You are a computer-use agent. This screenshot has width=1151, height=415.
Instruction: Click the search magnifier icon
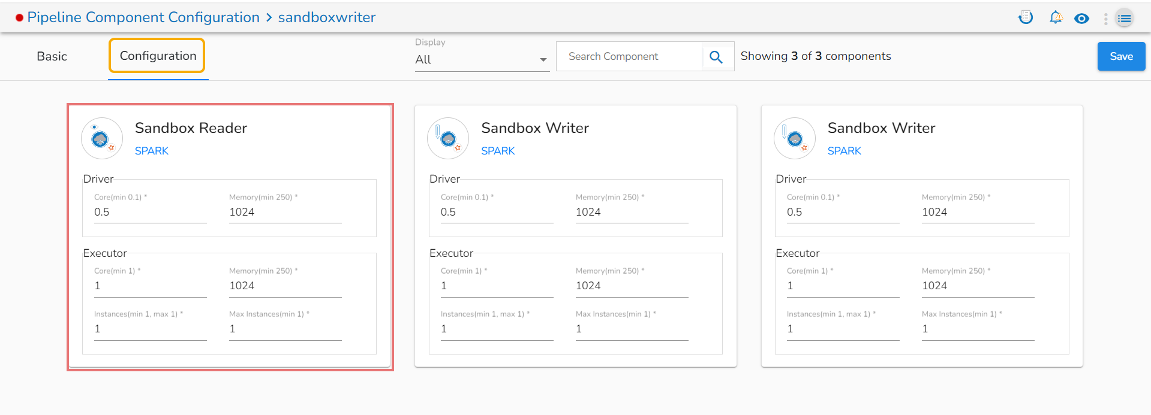click(716, 57)
